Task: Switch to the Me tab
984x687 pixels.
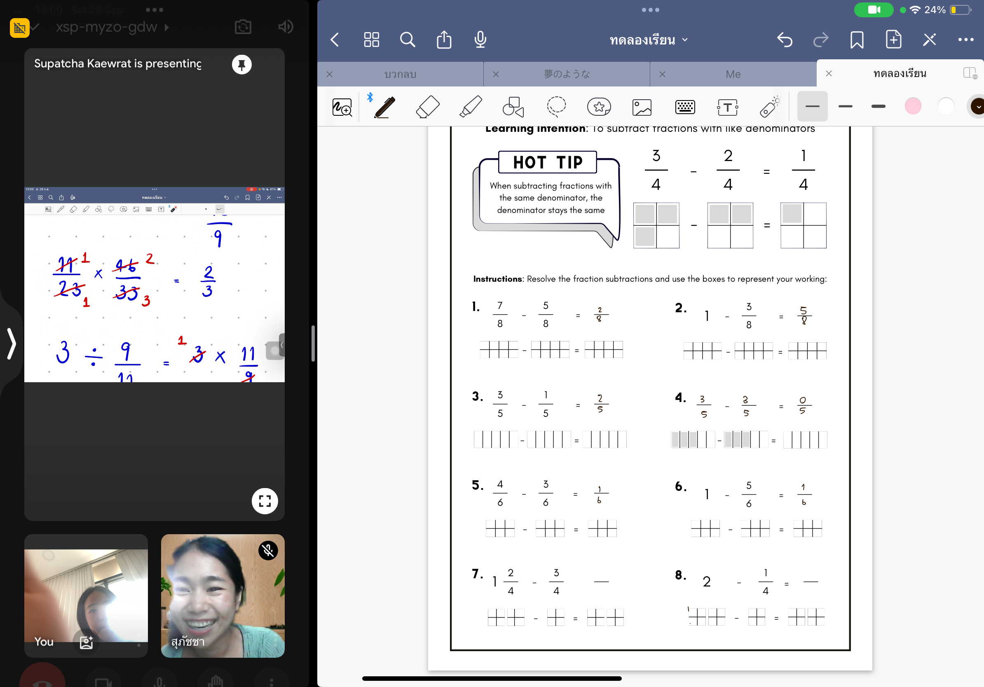Action: click(x=733, y=74)
